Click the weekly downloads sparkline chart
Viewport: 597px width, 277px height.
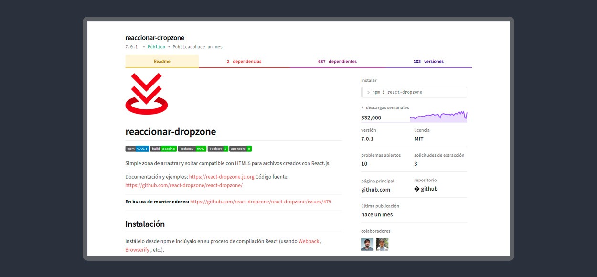(438, 116)
